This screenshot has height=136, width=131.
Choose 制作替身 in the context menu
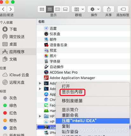click(70, 132)
